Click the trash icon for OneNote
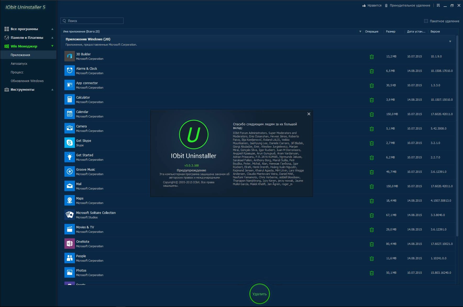Viewport: 463px width, 307px height. (372, 244)
